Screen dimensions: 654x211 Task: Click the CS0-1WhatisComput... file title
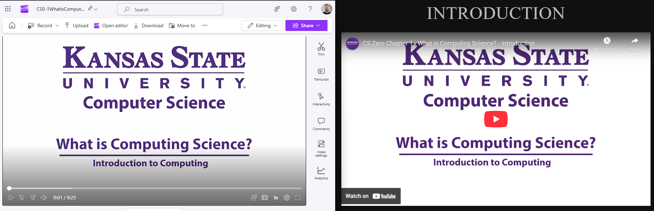tap(60, 9)
